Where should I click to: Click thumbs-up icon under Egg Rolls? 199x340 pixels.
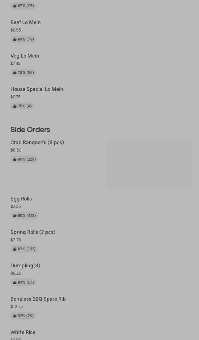pos(15,216)
